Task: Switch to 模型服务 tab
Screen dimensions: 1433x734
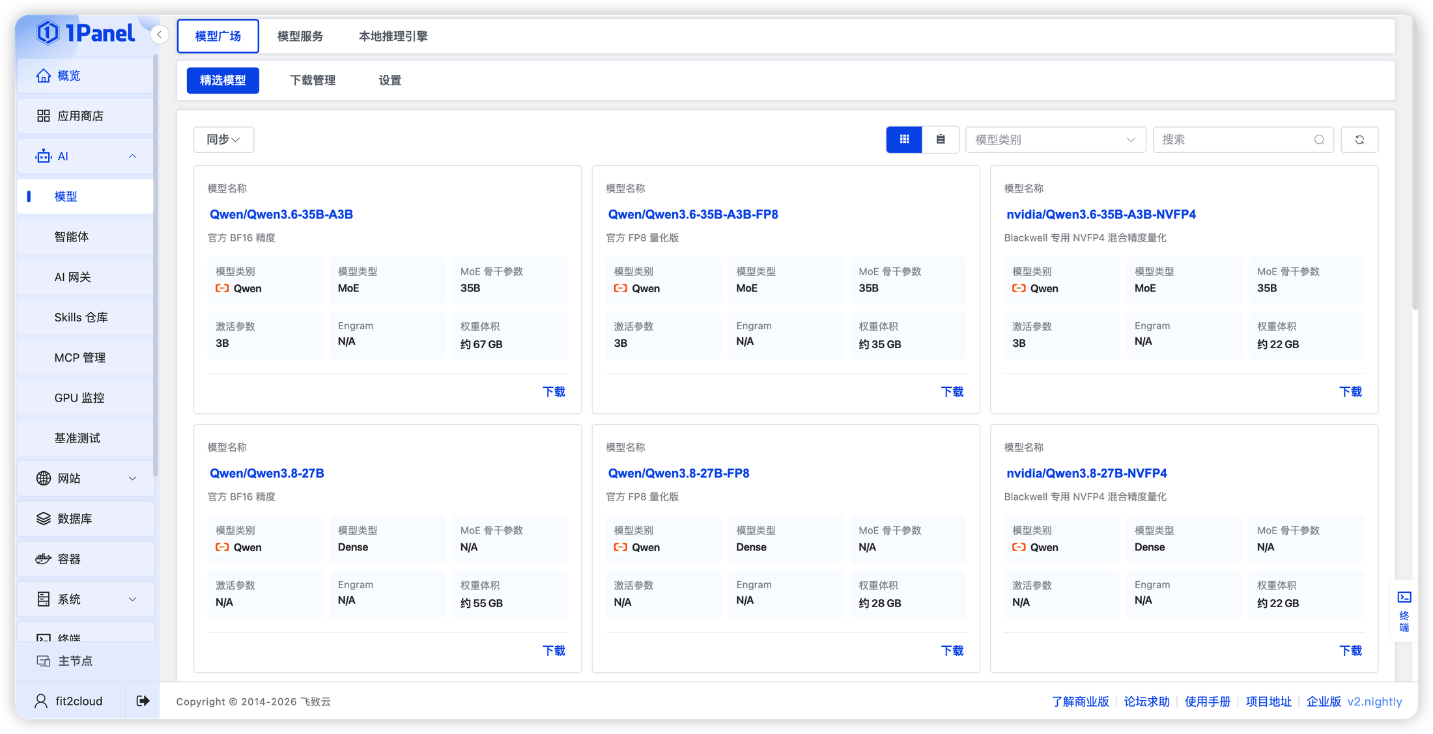Action: pyautogui.click(x=300, y=36)
